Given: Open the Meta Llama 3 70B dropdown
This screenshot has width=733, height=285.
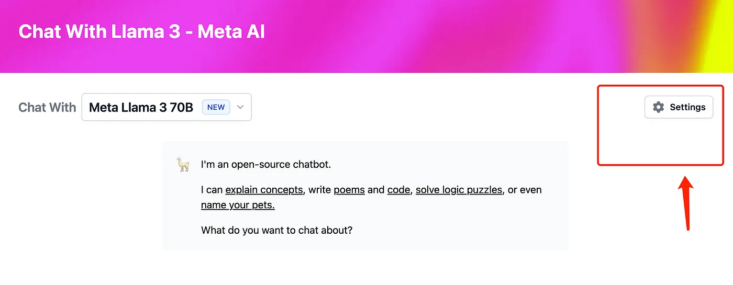Looking at the screenshot, I should (166, 107).
